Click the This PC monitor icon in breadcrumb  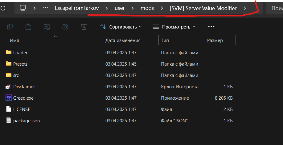(23, 8)
